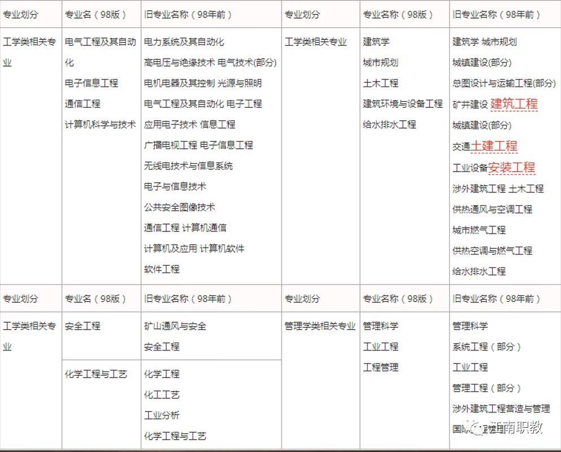Select the line 建筑学 城市规划

tap(484, 42)
